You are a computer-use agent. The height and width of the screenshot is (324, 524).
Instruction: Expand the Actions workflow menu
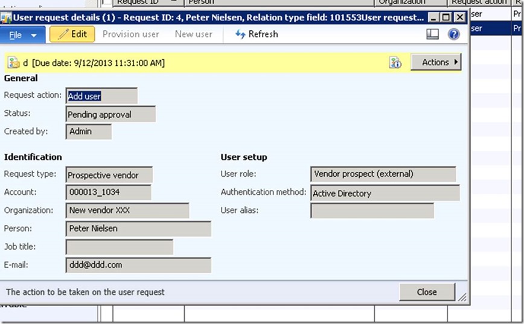click(x=436, y=62)
